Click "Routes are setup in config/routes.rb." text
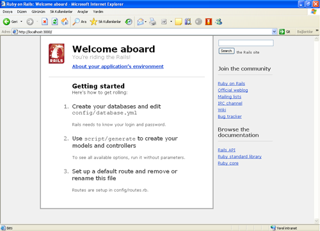320x231 pixels. click(110, 190)
